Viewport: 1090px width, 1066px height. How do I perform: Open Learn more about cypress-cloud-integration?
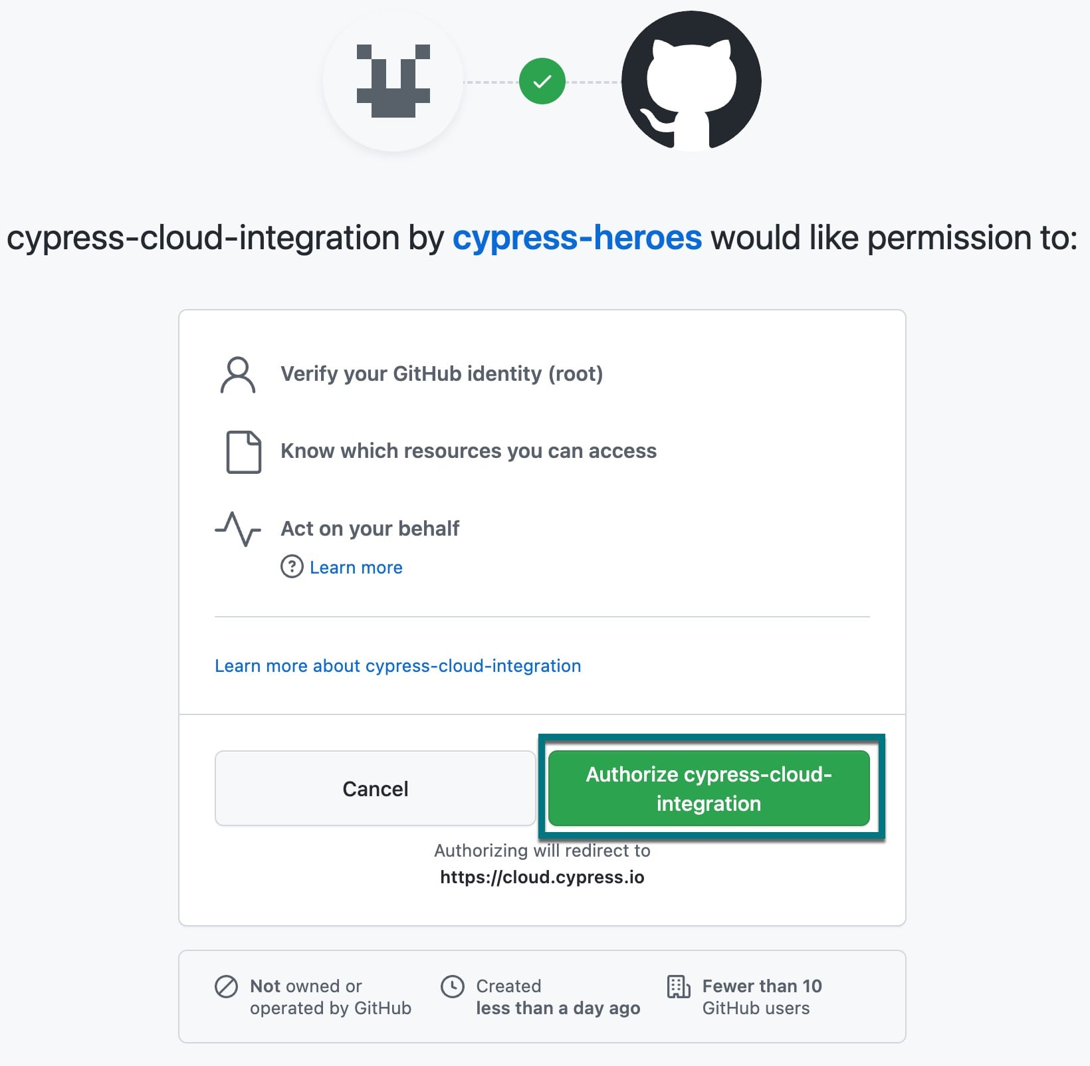[397, 665]
